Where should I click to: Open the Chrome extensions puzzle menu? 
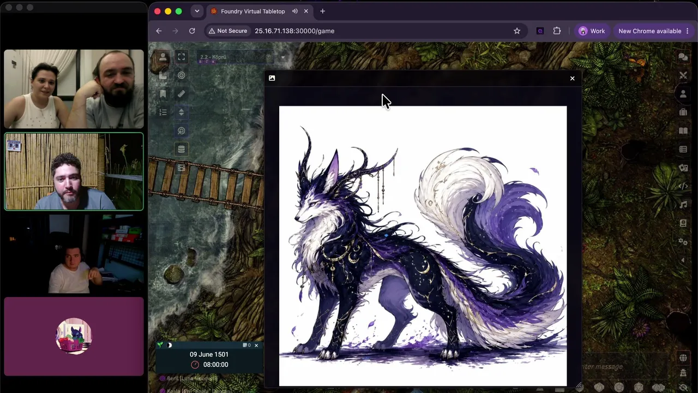tap(557, 31)
